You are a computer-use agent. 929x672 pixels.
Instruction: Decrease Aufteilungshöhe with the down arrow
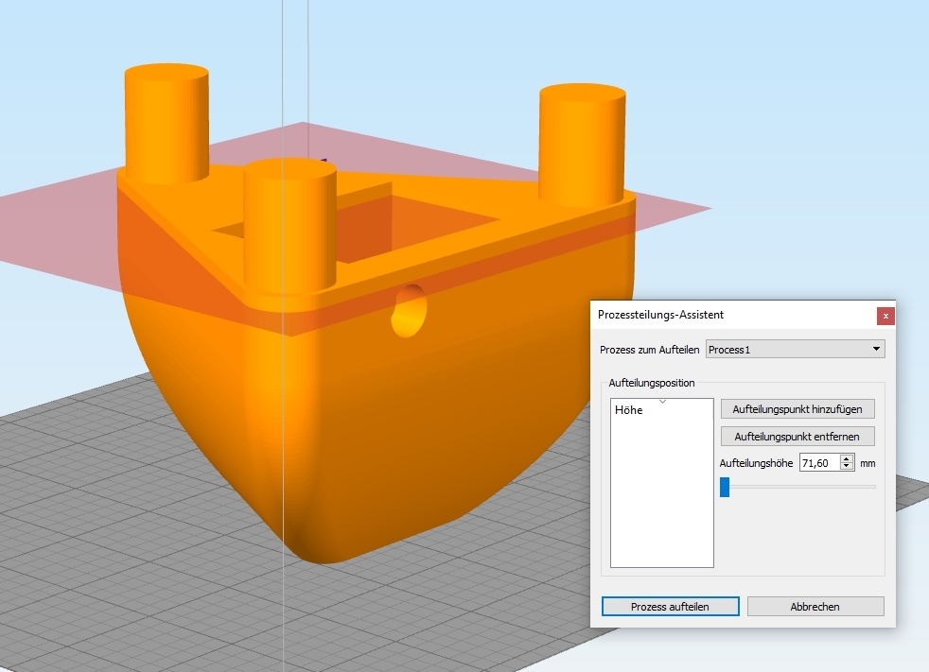pos(848,467)
